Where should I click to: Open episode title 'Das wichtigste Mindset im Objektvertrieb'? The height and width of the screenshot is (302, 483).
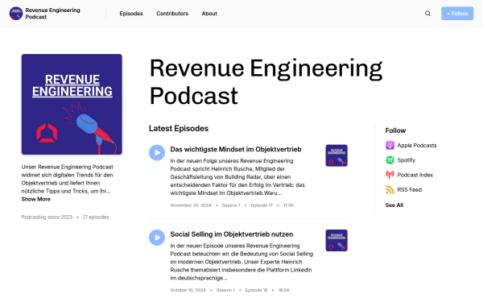pos(236,150)
